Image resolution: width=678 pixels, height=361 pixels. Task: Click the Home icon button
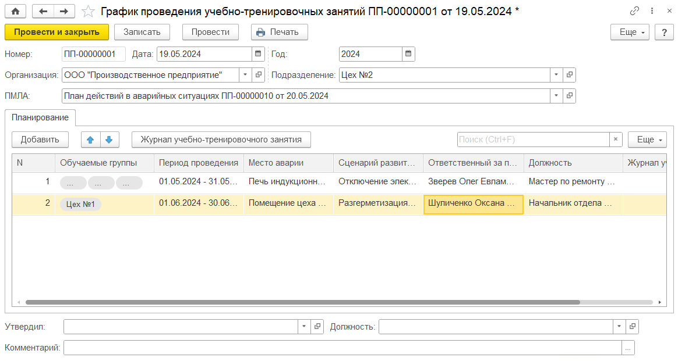16,11
